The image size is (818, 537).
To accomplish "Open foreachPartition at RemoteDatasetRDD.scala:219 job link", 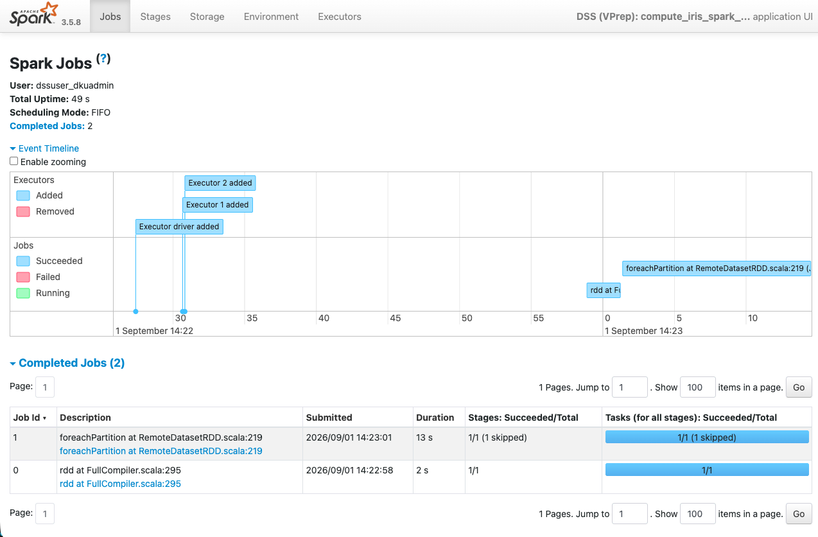I will pyautogui.click(x=161, y=451).
